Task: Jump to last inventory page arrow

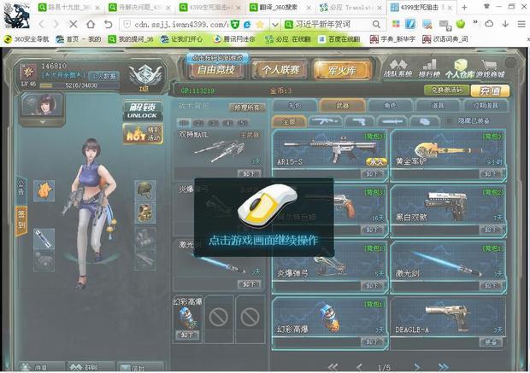Action: [443, 367]
